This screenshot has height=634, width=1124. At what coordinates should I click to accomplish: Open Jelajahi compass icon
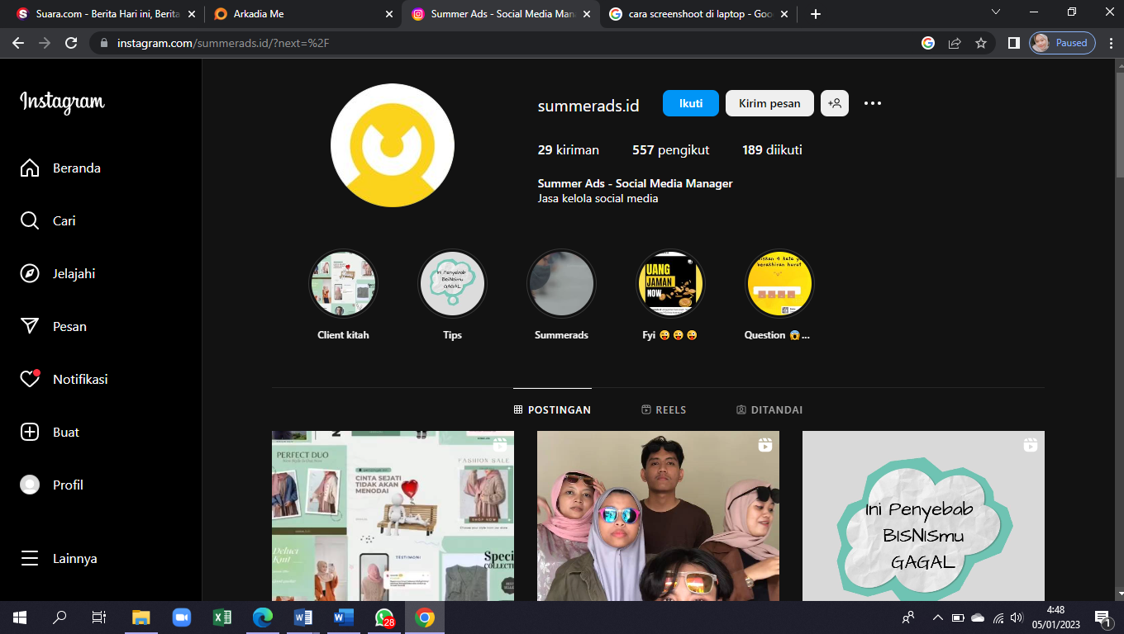point(30,274)
